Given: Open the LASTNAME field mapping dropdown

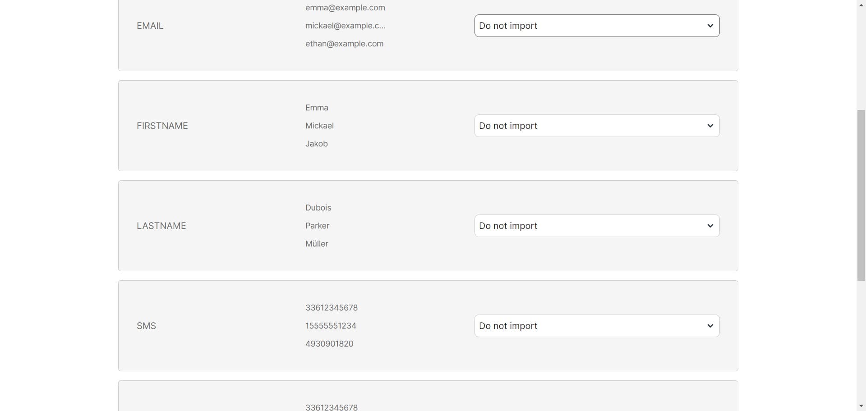Looking at the screenshot, I should (596, 226).
